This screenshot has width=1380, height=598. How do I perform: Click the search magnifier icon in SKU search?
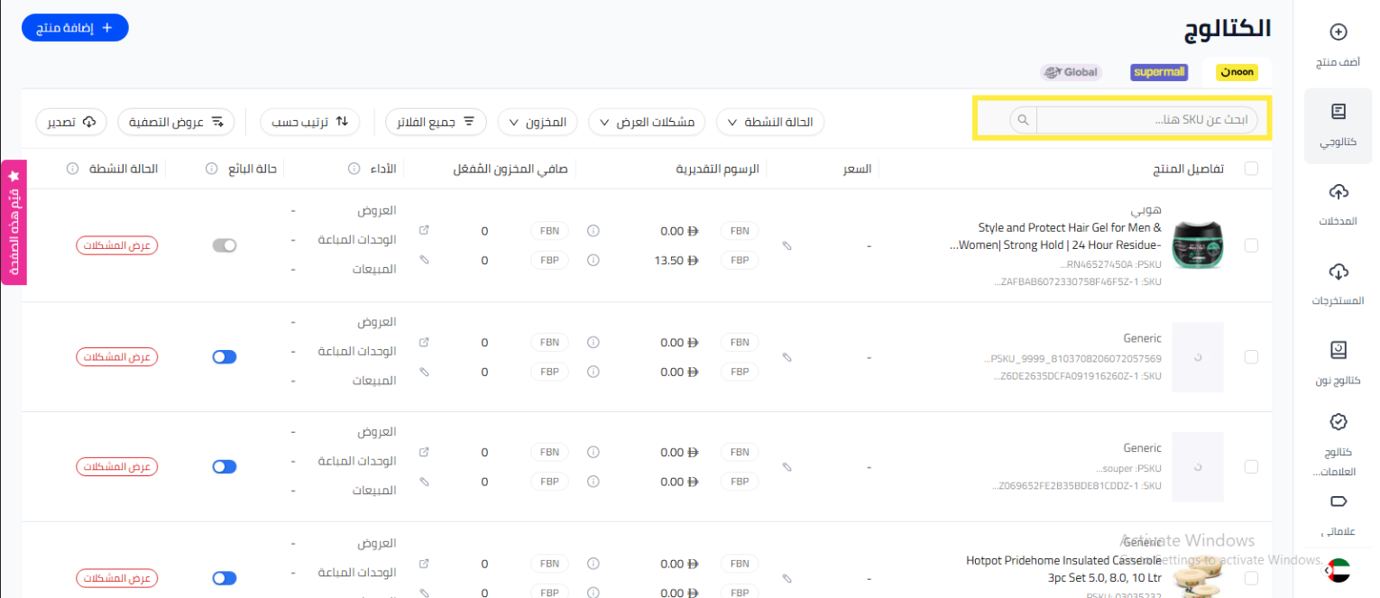pos(1023,120)
